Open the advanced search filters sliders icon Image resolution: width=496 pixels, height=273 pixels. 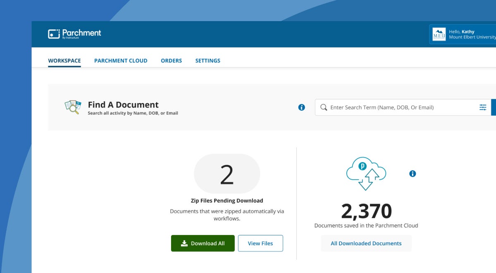point(483,107)
